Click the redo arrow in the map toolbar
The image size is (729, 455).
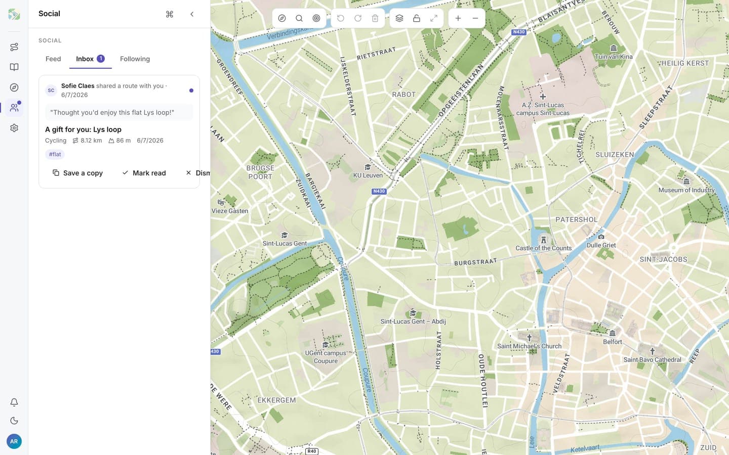tap(358, 18)
